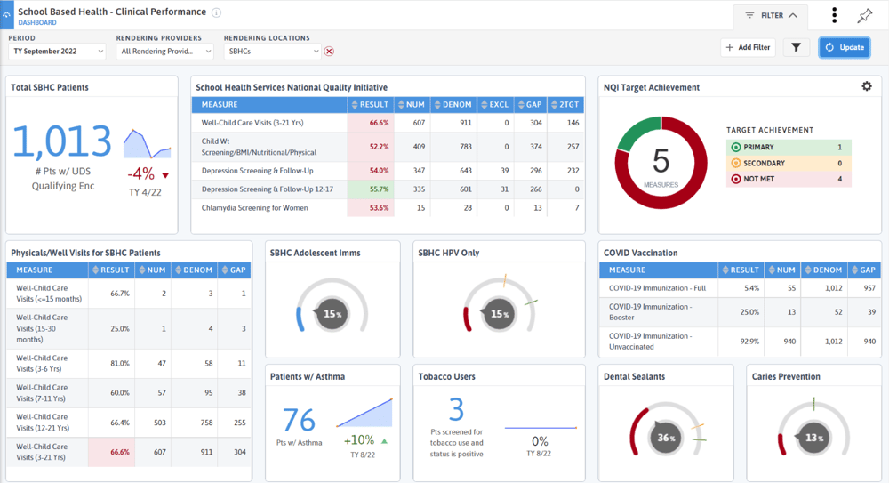Click the dashboard gauge icon at top-left

tap(7, 15)
